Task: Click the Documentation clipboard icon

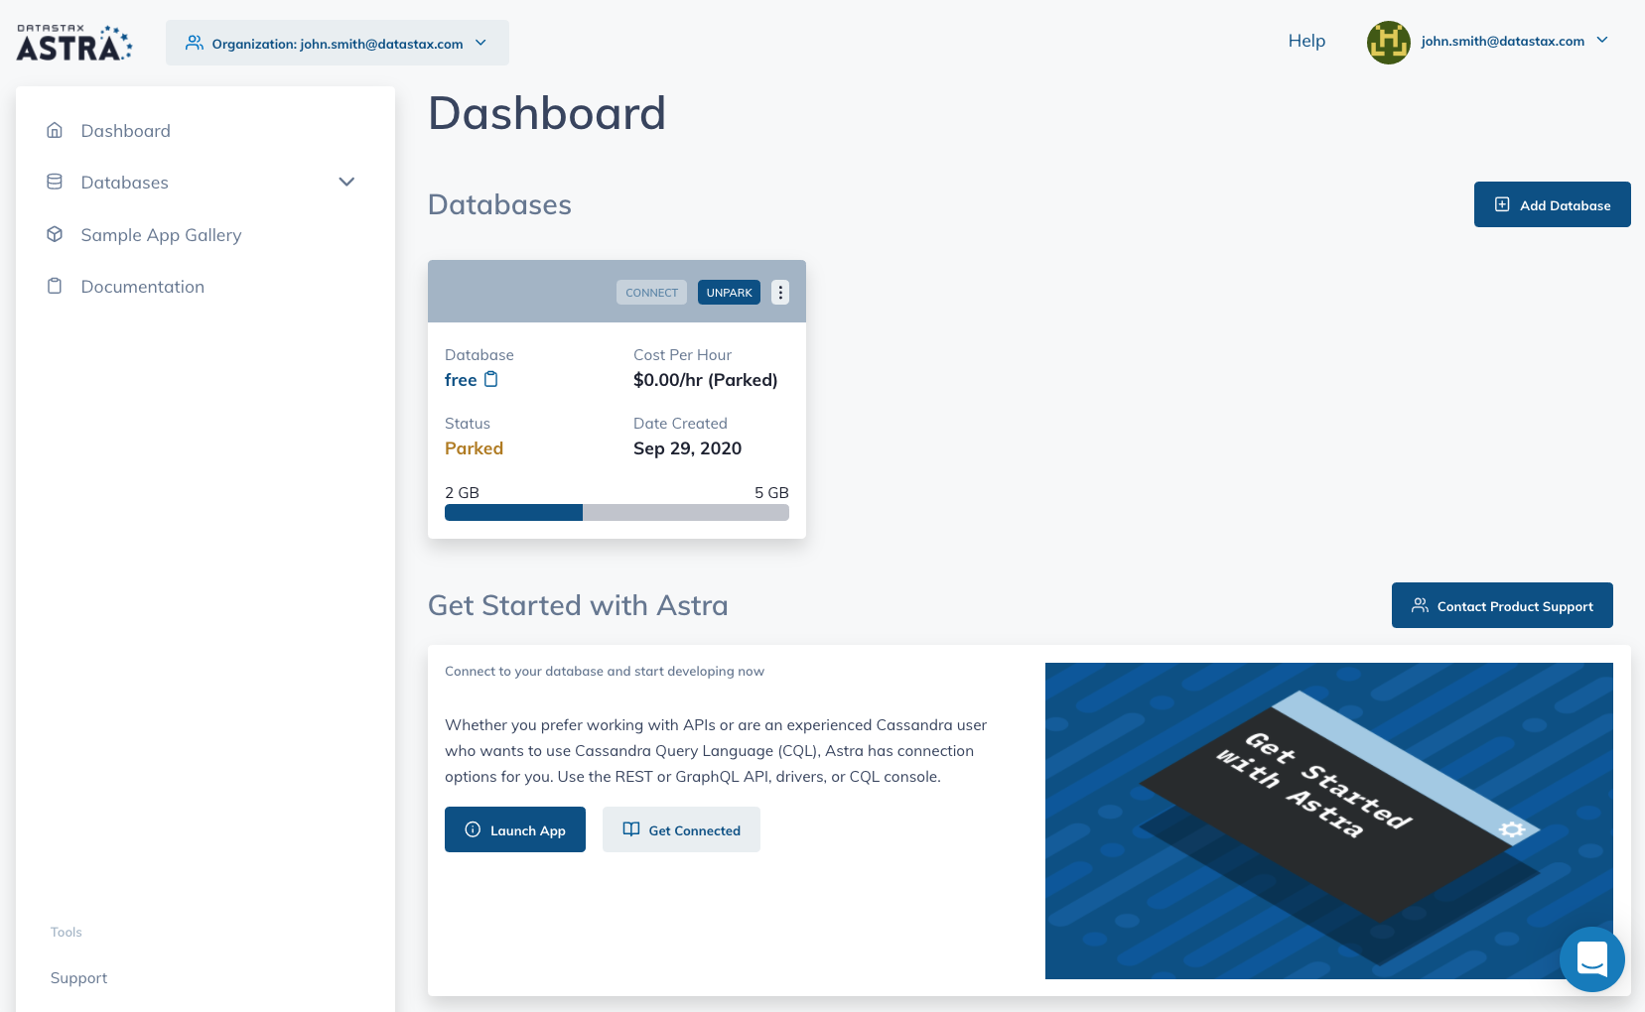Action: (55, 286)
